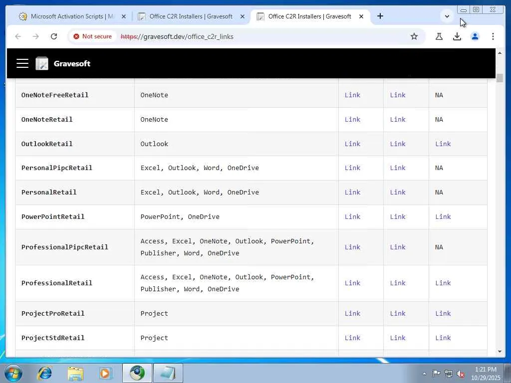
Task: Click the browser taskbar button
Action: [x=137, y=373]
